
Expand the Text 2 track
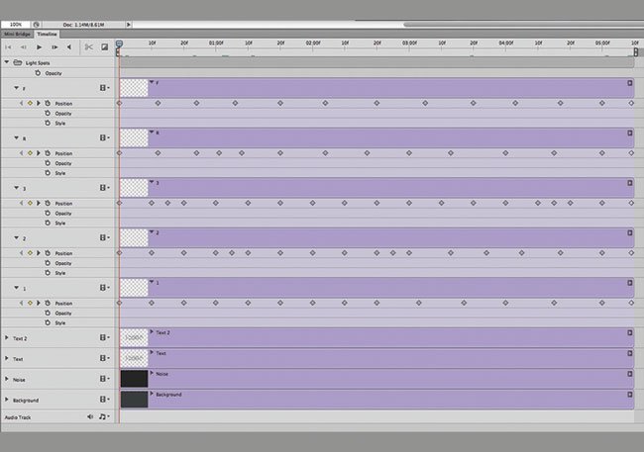coord(7,338)
